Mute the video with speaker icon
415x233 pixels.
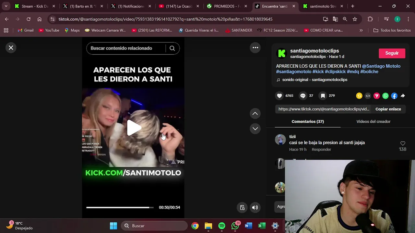pyautogui.click(x=255, y=207)
